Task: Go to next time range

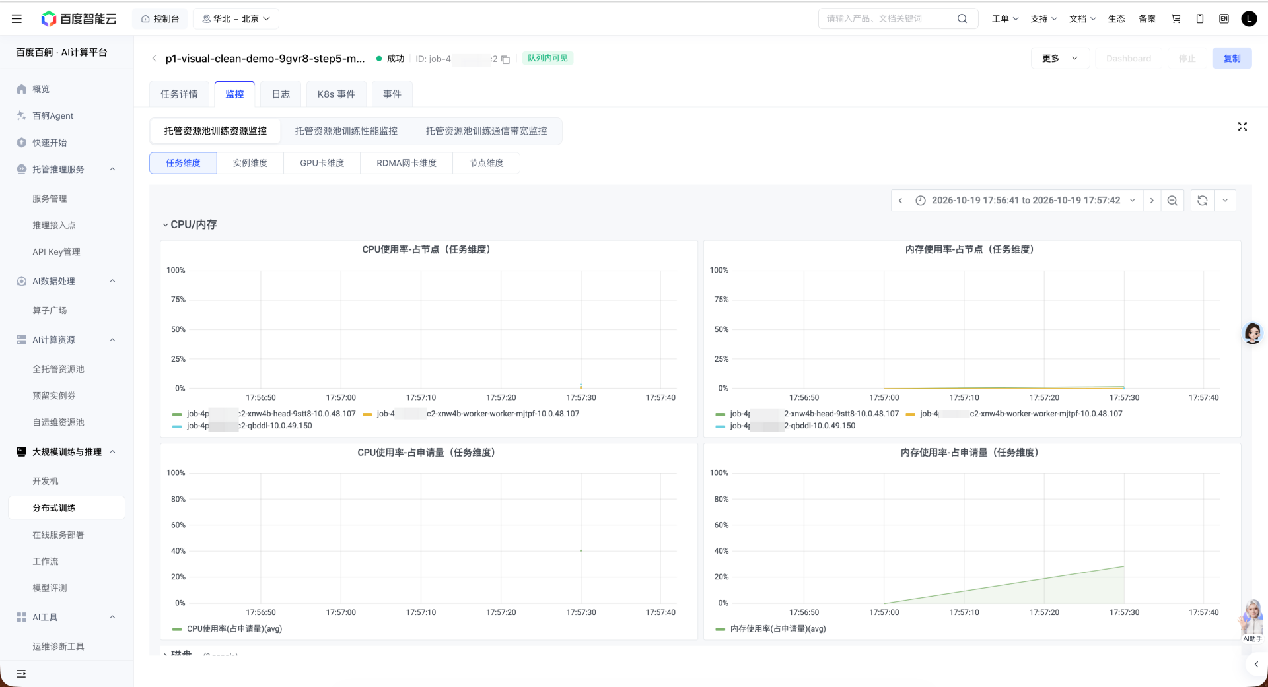Action: pyautogui.click(x=1152, y=201)
